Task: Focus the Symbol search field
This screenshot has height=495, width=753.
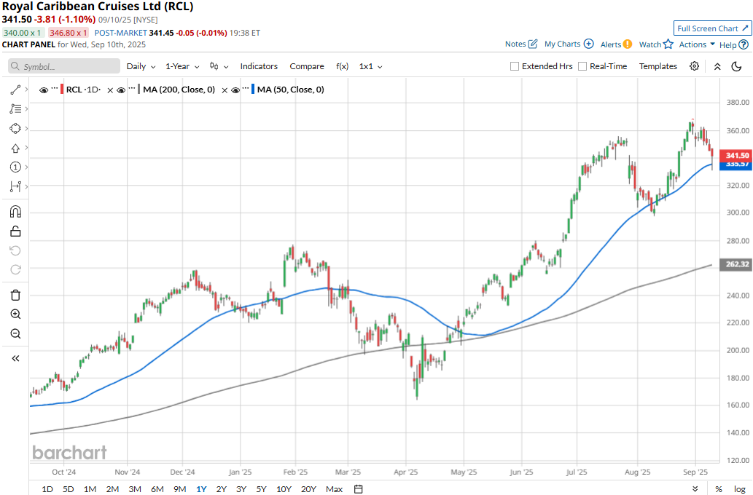Action: 64,66
